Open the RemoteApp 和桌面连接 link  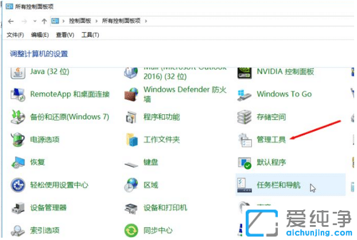(x=70, y=94)
